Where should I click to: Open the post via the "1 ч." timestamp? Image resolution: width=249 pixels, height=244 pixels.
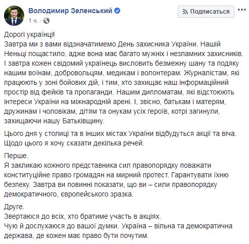pos(33,21)
